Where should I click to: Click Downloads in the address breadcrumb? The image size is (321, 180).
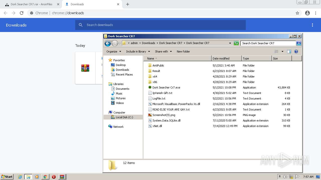148,43
